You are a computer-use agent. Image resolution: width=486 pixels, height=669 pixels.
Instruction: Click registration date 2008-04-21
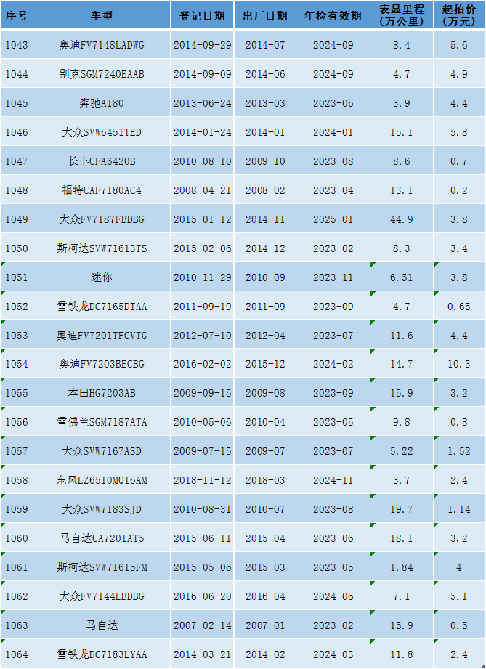tap(202, 190)
